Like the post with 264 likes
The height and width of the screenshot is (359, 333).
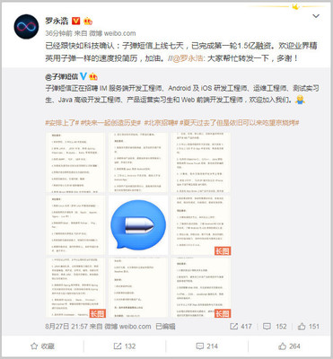coord(289,346)
